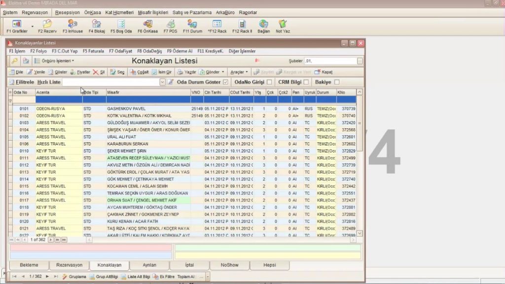Check the CRM Bilgi checkbox
Screen dimensions: 505x284
click(x=306, y=82)
